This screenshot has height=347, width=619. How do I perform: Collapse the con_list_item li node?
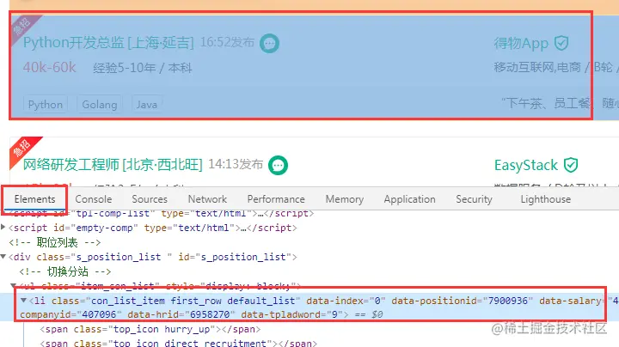[24, 301]
